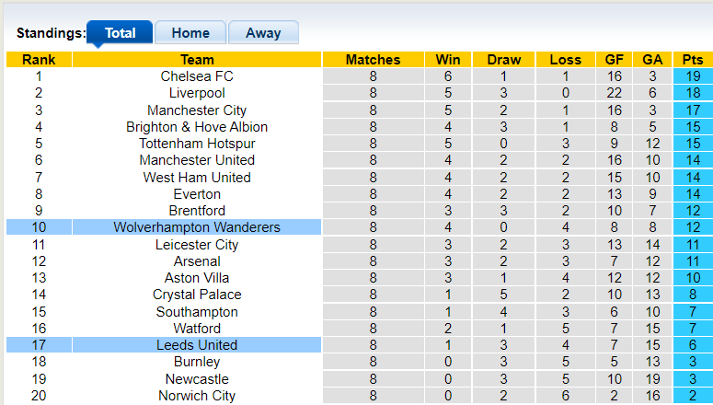
Task: Click the Chelsea FC team name
Action: tap(197, 76)
